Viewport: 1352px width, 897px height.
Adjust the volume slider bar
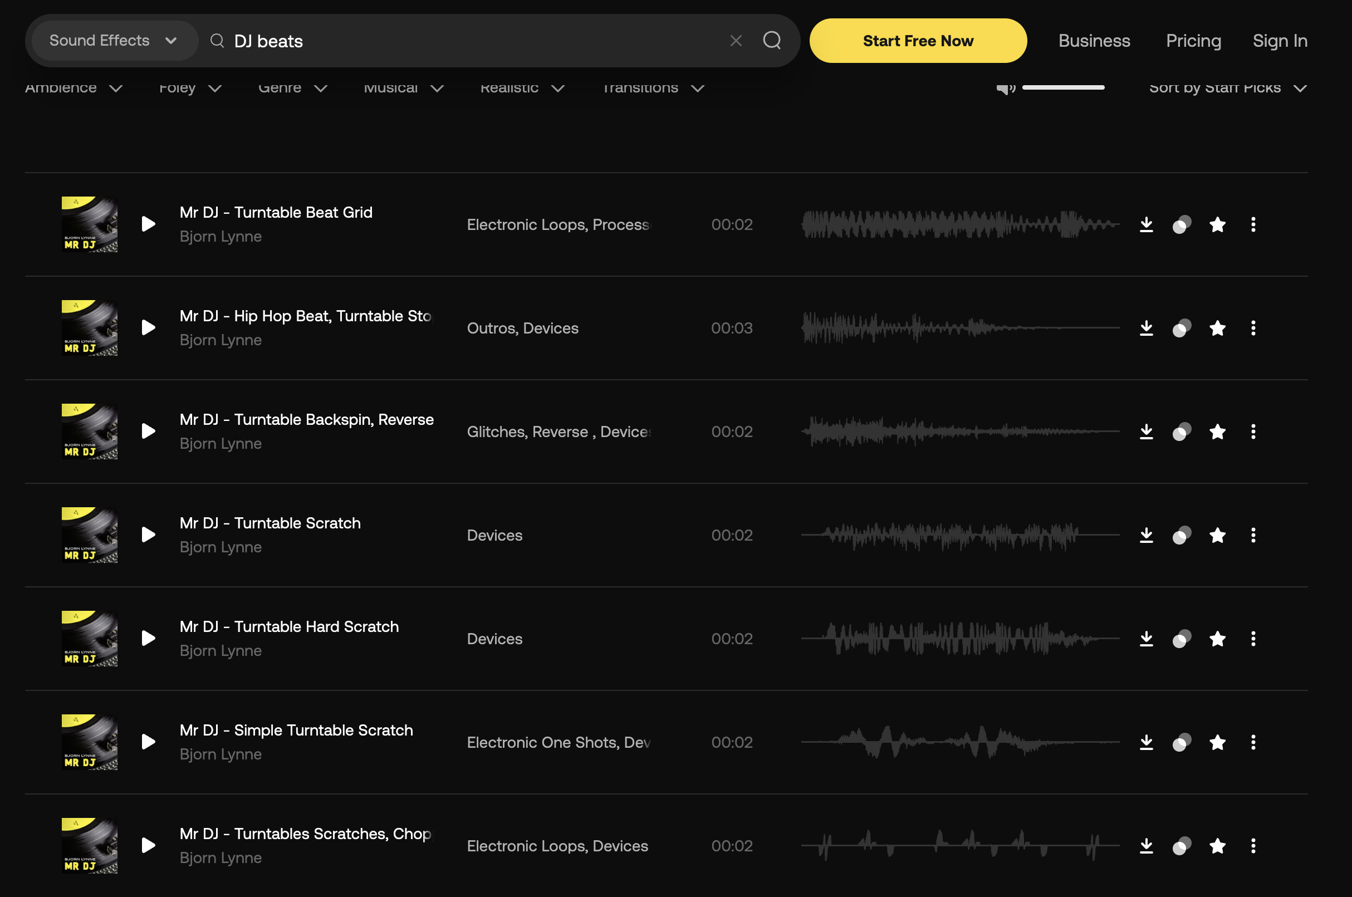[1063, 87]
